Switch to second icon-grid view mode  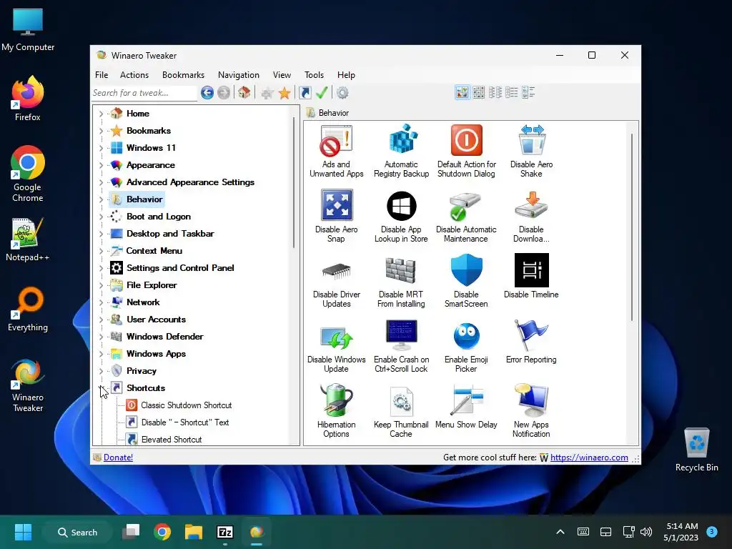pos(478,92)
